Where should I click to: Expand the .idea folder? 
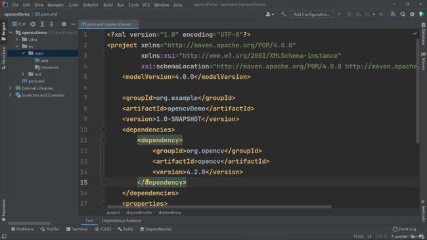[x=17, y=39]
